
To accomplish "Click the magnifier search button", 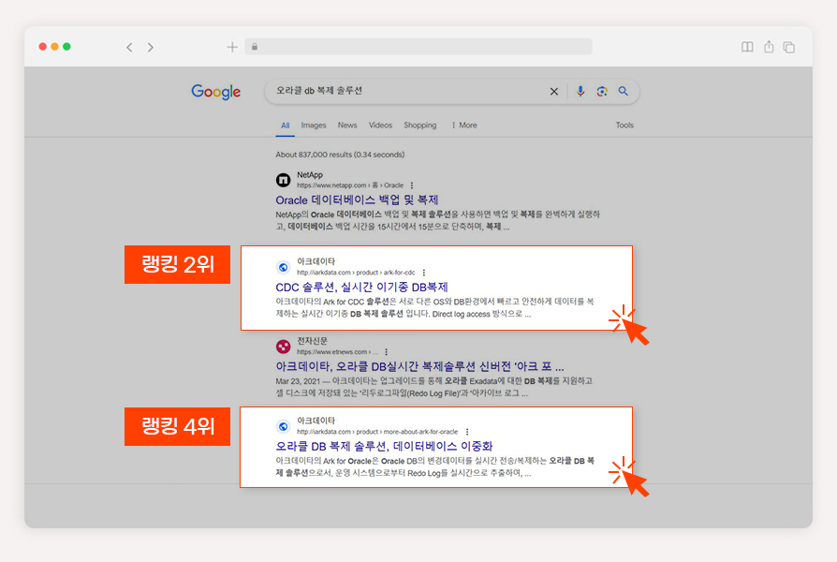I will (x=623, y=91).
